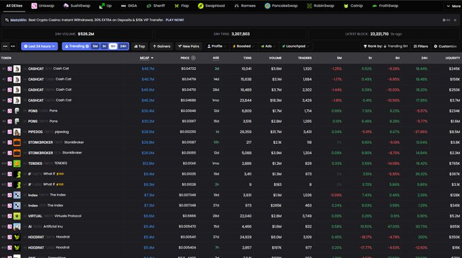This screenshot has width=462, height=258.
Task: Click the Virtuals Protocol token icon
Action: pyautogui.click(x=17, y=216)
